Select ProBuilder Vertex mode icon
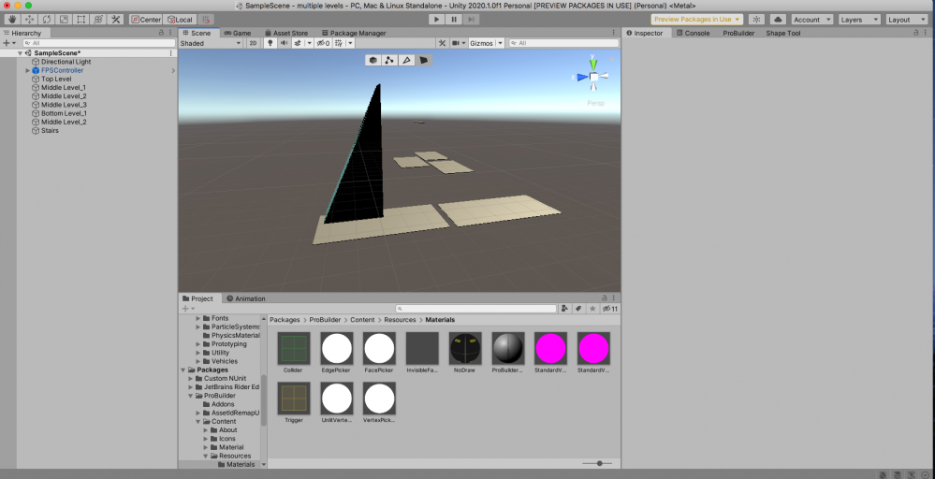 (x=389, y=60)
